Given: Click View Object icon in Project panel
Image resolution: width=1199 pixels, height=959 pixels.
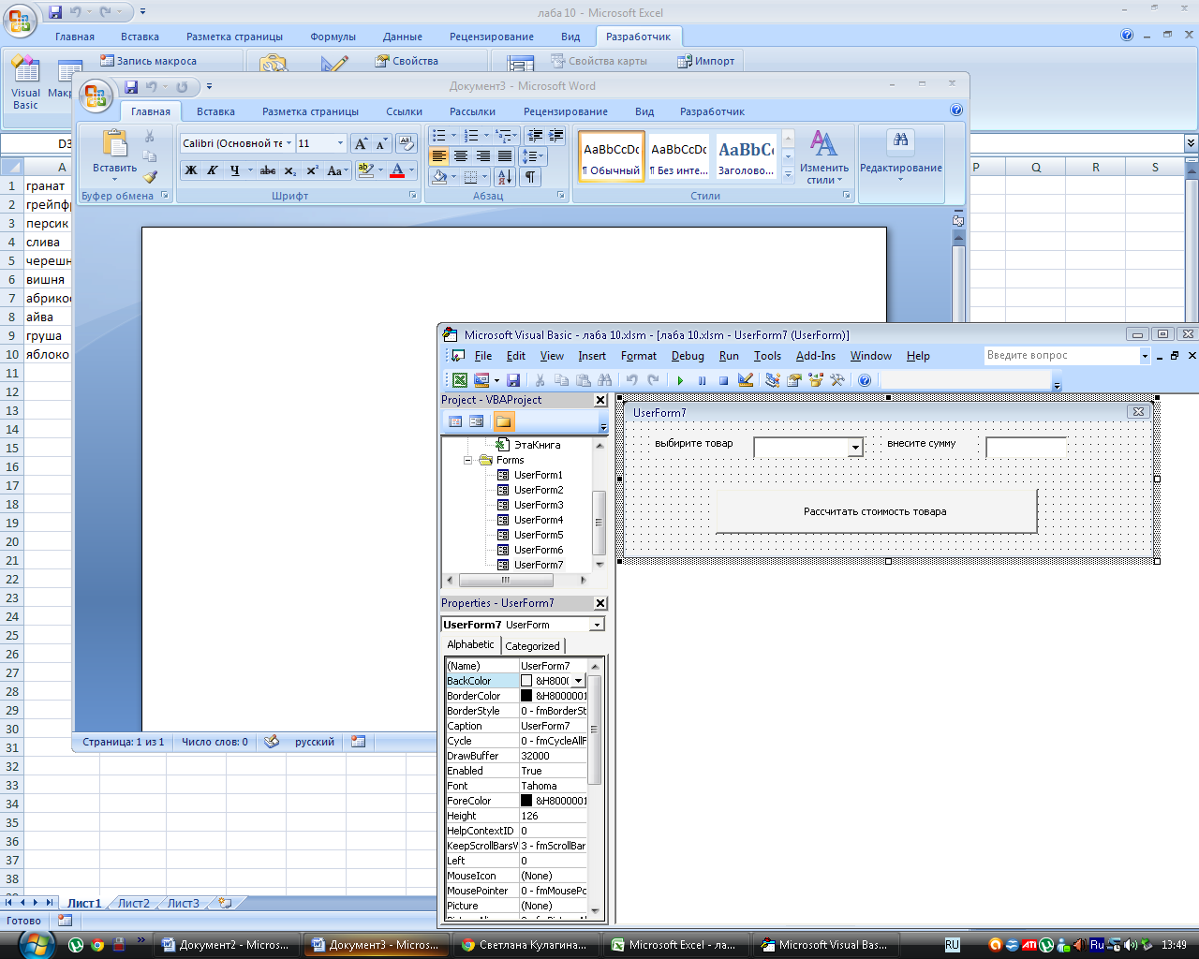Looking at the screenshot, I should click(476, 421).
